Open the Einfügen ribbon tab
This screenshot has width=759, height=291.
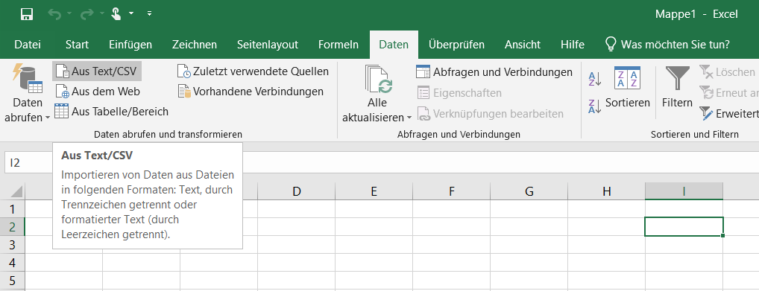pyautogui.click(x=130, y=45)
